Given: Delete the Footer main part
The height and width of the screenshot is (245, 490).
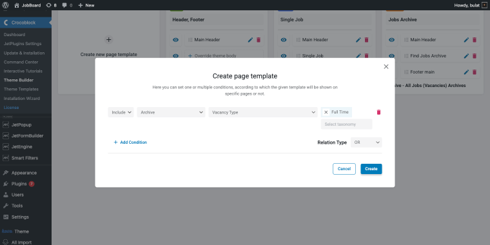Looking at the screenshot, I should 475,72.
